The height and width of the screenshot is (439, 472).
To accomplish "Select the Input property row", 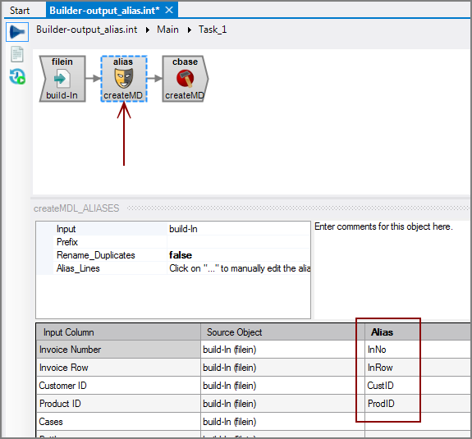I will (x=173, y=229).
